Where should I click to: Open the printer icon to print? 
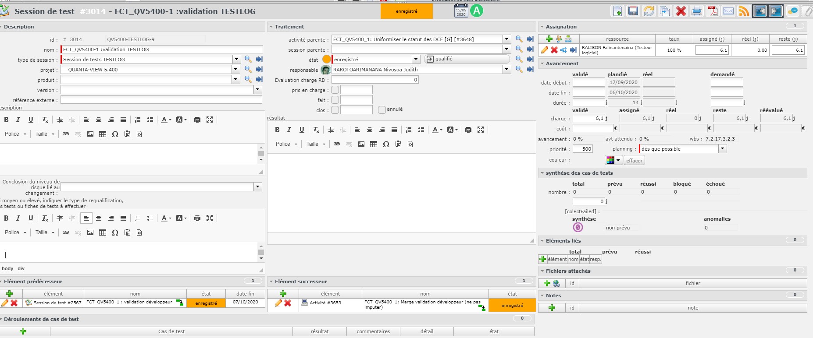(697, 11)
